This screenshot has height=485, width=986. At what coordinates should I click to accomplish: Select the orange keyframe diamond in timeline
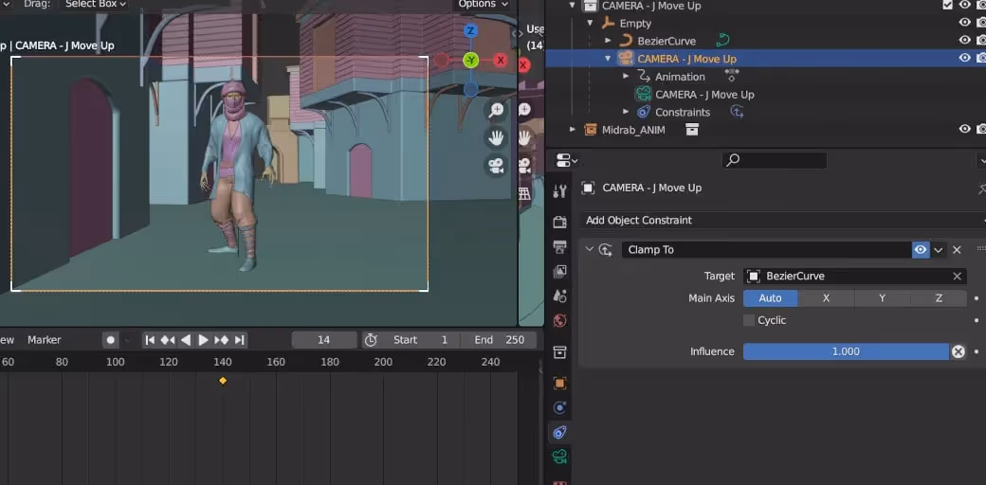tap(222, 381)
